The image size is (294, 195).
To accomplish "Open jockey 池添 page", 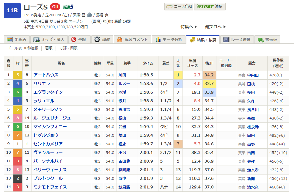I will pyautogui.click(x=122, y=92).
